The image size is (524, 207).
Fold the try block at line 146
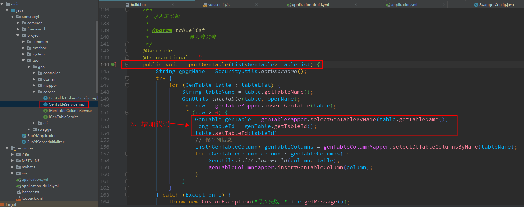[127, 78]
